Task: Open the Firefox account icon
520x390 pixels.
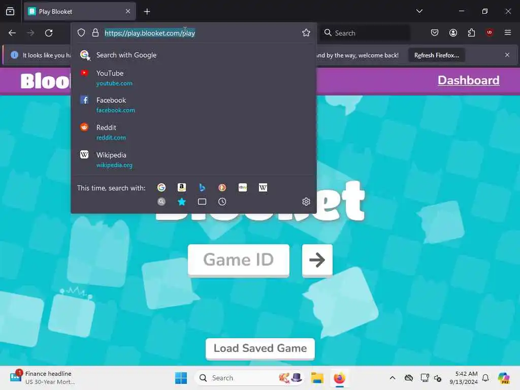Action: (453, 32)
